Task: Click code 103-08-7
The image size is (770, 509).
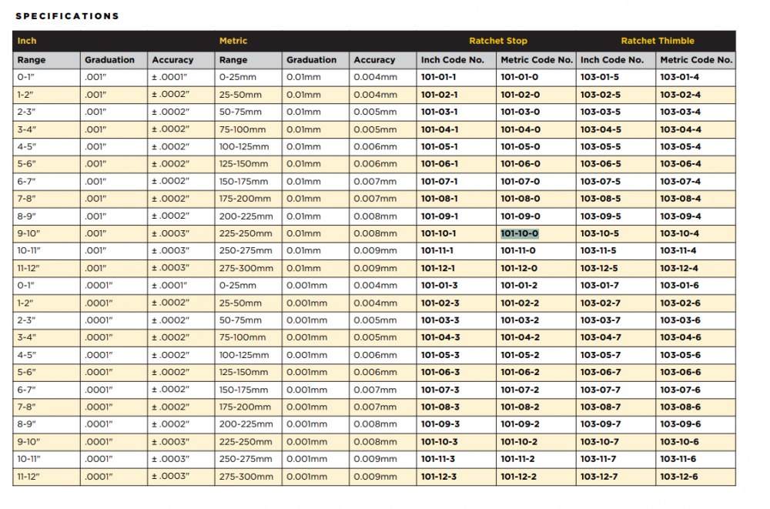Action: pos(601,407)
